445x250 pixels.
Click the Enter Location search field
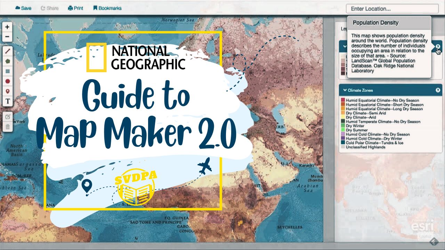pos(392,9)
